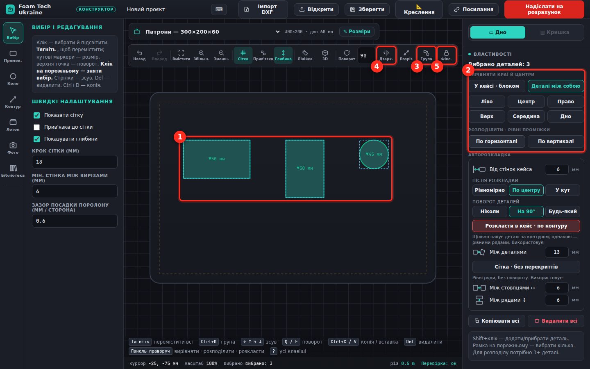
Task: Zoom out with the Зменш. icon
Action: (x=221, y=55)
